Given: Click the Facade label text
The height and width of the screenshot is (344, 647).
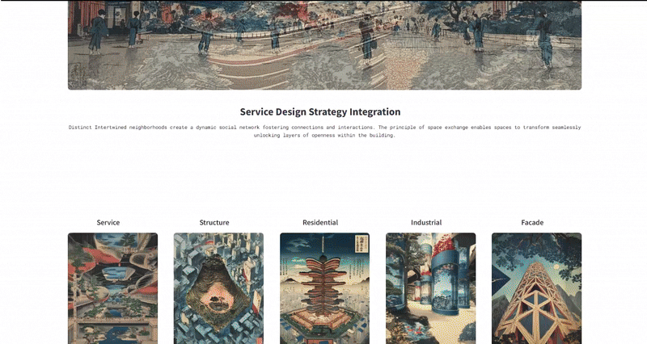Looking at the screenshot, I should pos(532,222).
